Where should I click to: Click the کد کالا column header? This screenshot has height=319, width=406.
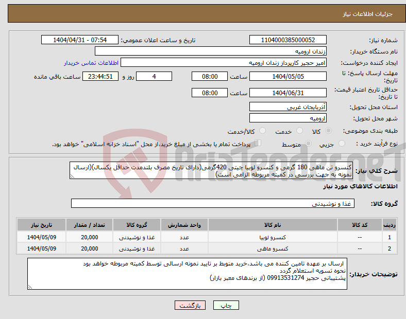pyautogui.click(x=360, y=225)
